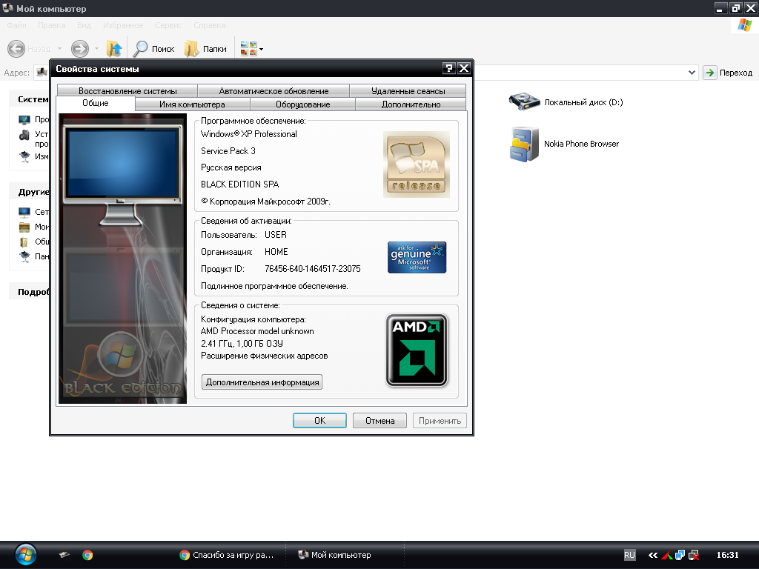759x569 pixels.
Task: Select the Общие tab
Action: point(96,103)
